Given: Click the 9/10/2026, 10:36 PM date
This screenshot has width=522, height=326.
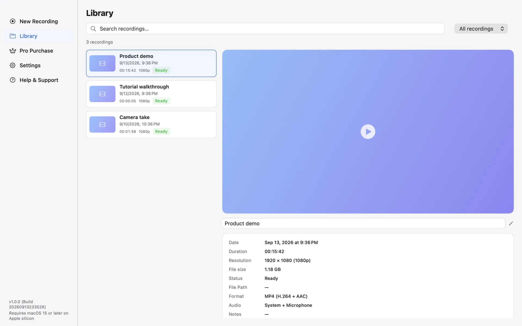Looking at the screenshot, I should point(139,124).
